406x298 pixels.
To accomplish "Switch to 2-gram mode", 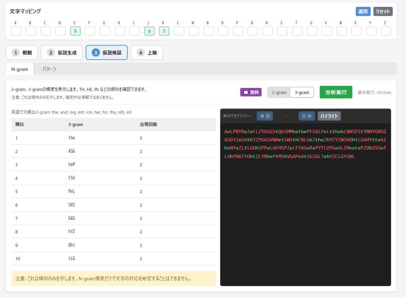I will [x=279, y=92].
